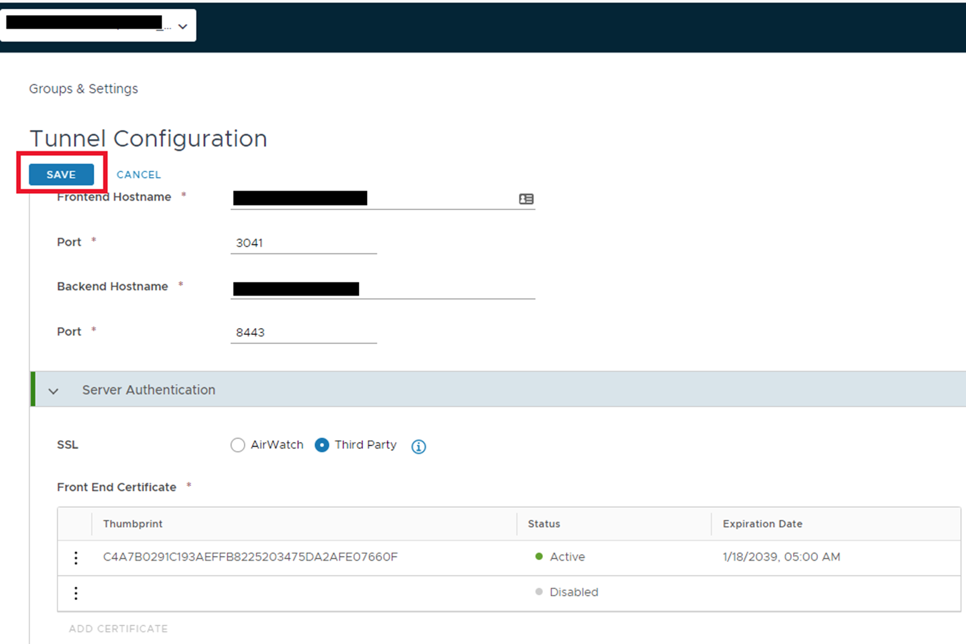This screenshot has height=644, width=966.
Task: Click the SAVE button
Action: 61,174
